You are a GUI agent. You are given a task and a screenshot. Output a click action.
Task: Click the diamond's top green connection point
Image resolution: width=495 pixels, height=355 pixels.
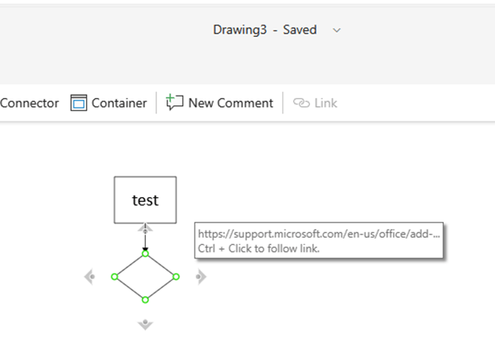click(145, 254)
